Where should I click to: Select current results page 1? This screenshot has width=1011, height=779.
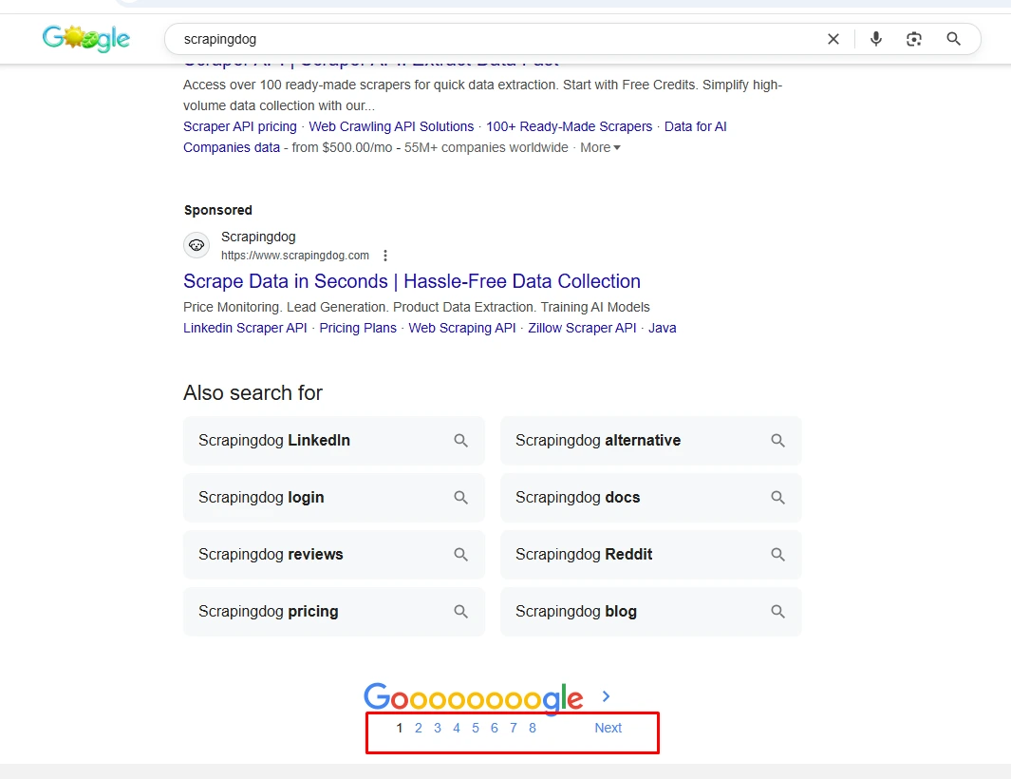coord(400,728)
